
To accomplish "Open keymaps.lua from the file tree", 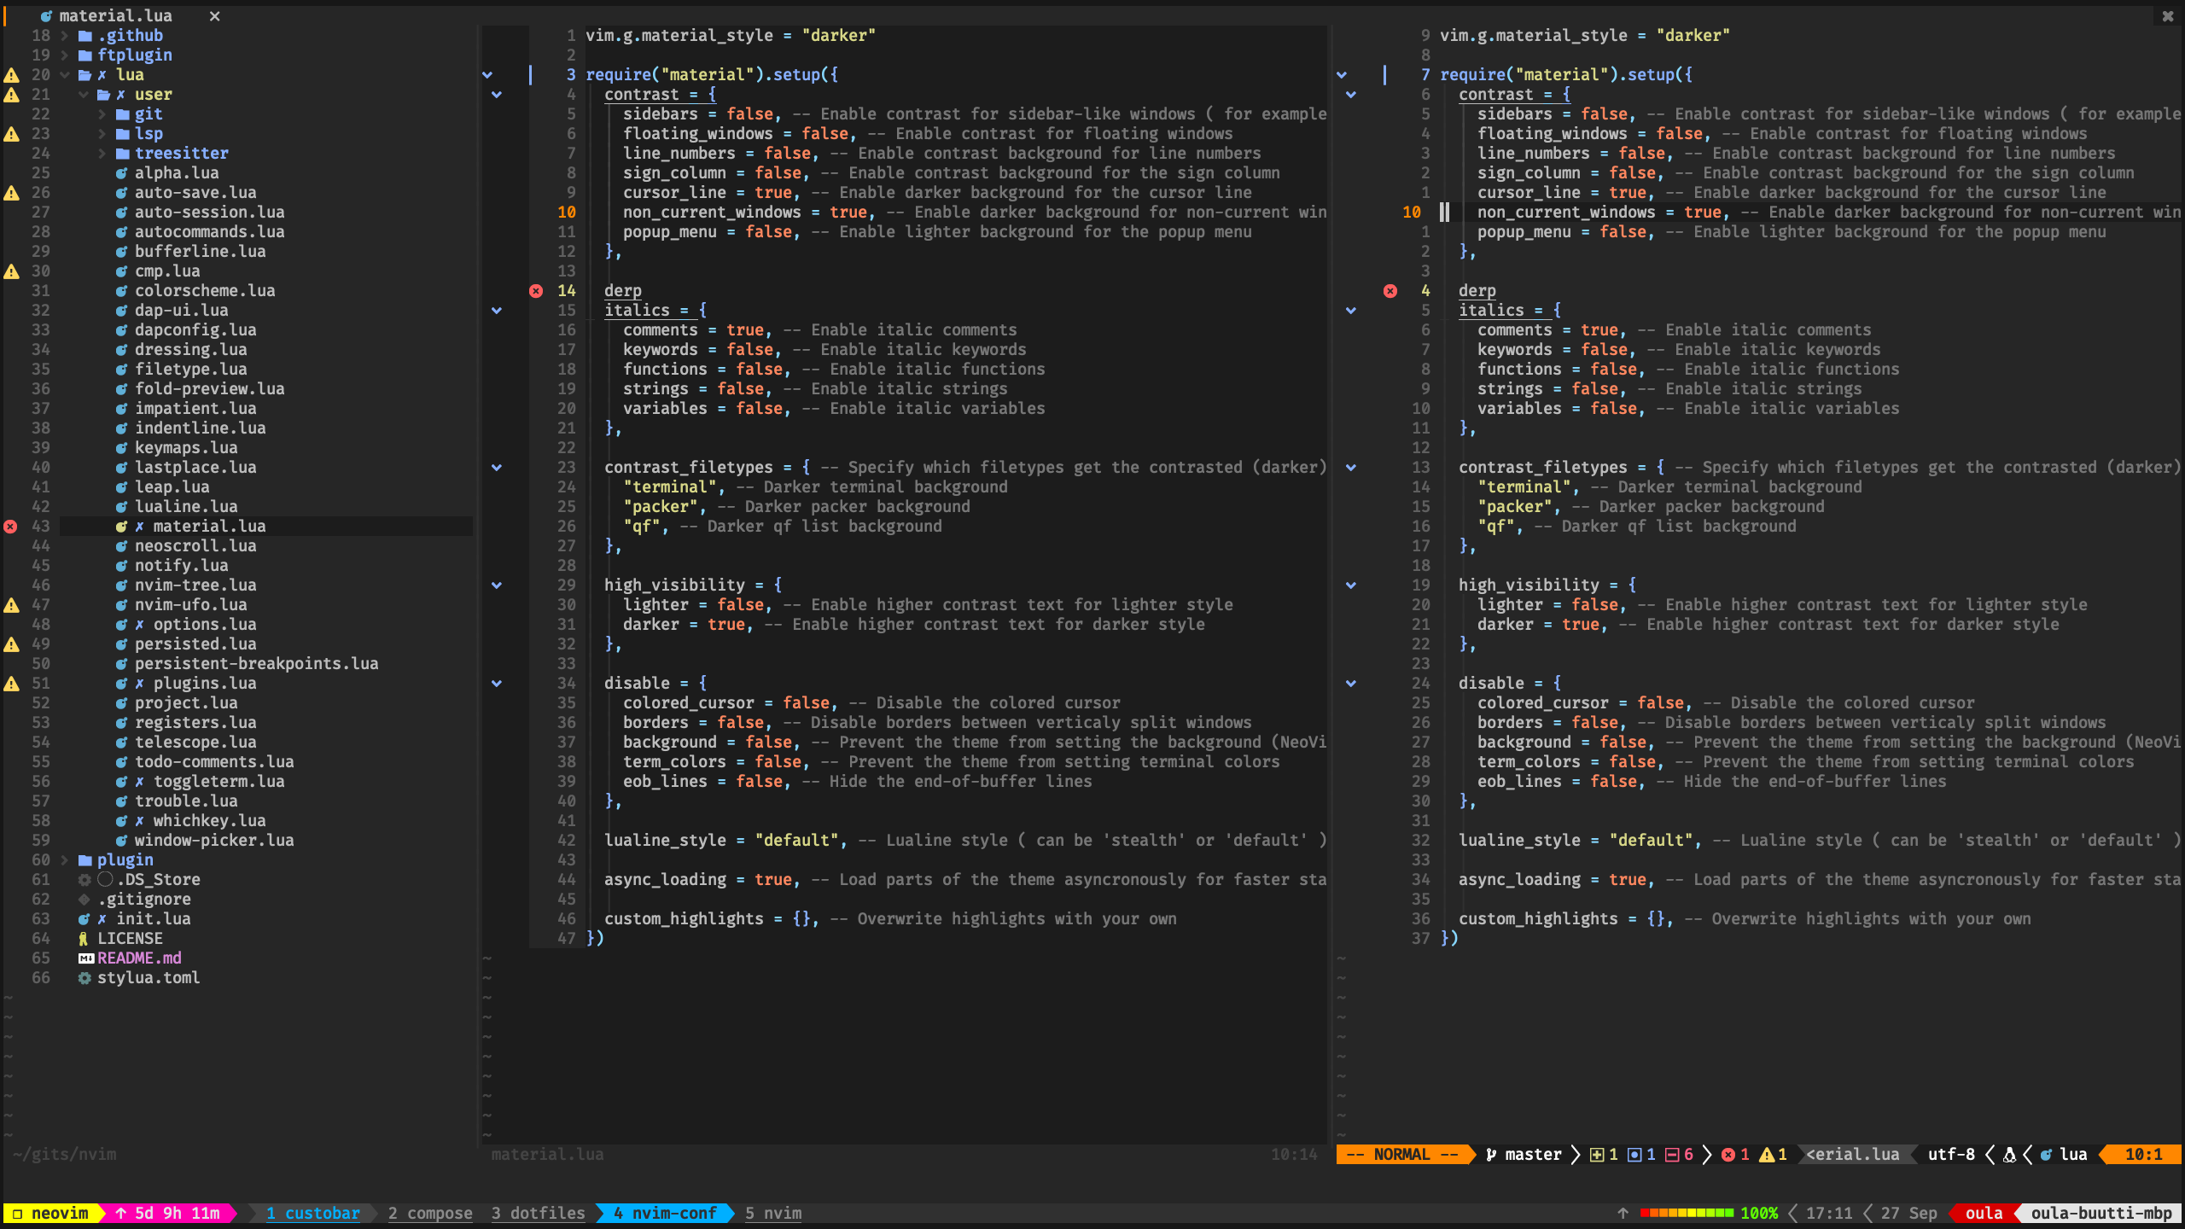I will [186, 448].
